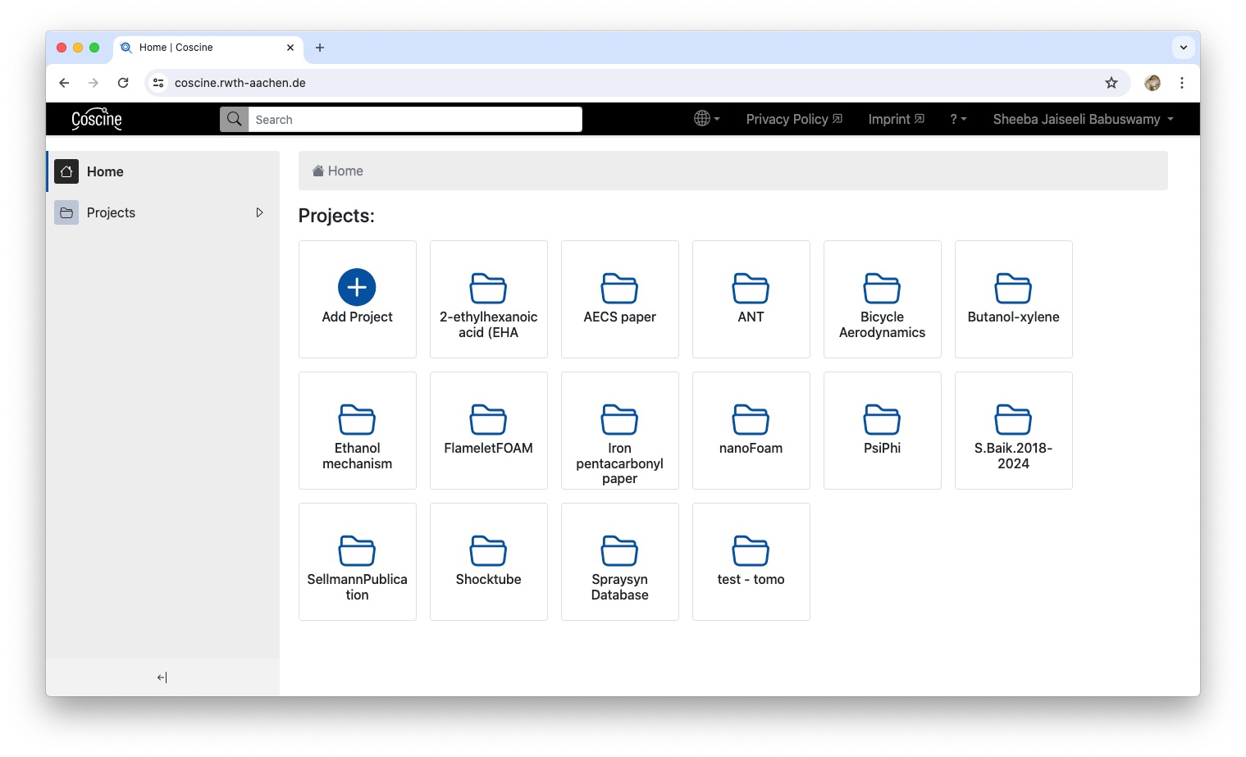
Task: Click the Add Project plus icon
Action: (357, 287)
